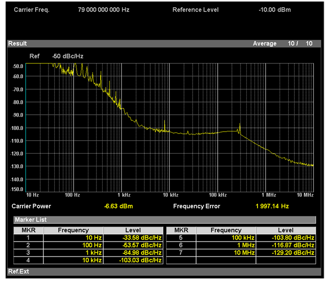Click the Frequency Error 1 997.14 Hz readout

272,206
